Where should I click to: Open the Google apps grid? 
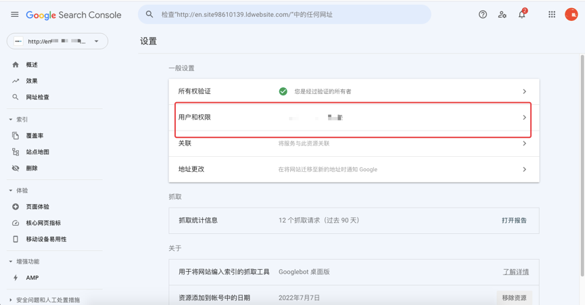(x=552, y=15)
